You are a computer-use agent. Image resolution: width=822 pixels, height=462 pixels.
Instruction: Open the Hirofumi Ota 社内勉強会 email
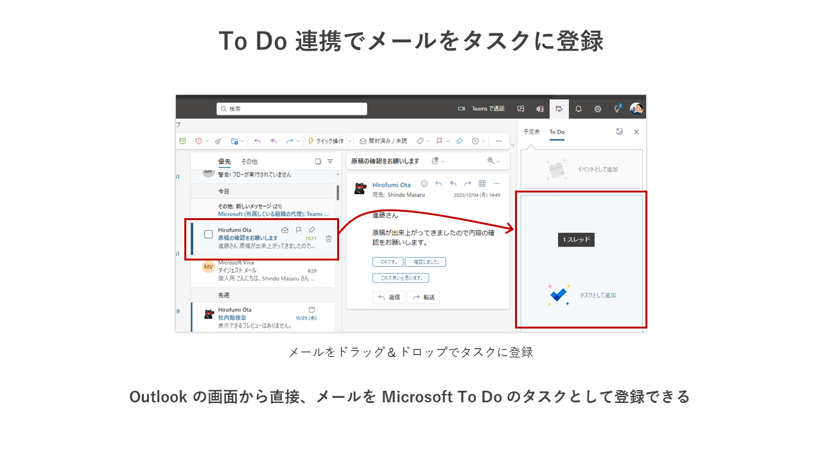point(263,318)
